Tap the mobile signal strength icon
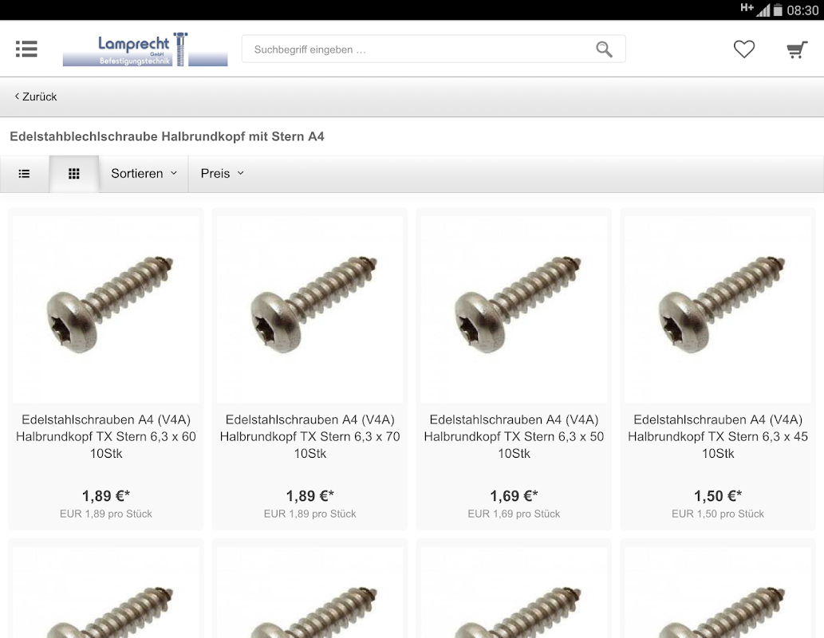Image resolution: width=824 pixels, height=638 pixels. point(763,10)
